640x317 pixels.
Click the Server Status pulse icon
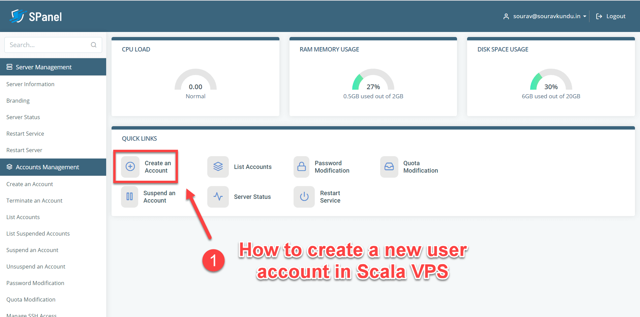coord(218,197)
